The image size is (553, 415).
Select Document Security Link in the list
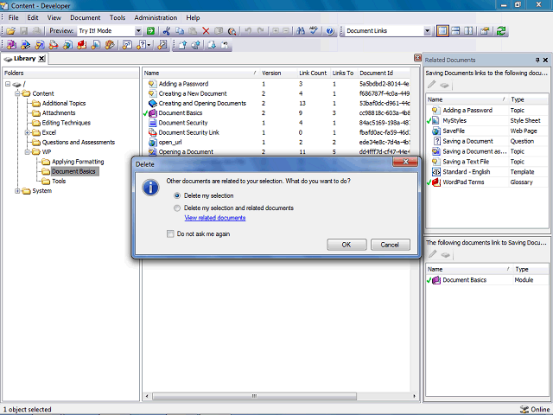pyautogui.click(x=188, y=132)
